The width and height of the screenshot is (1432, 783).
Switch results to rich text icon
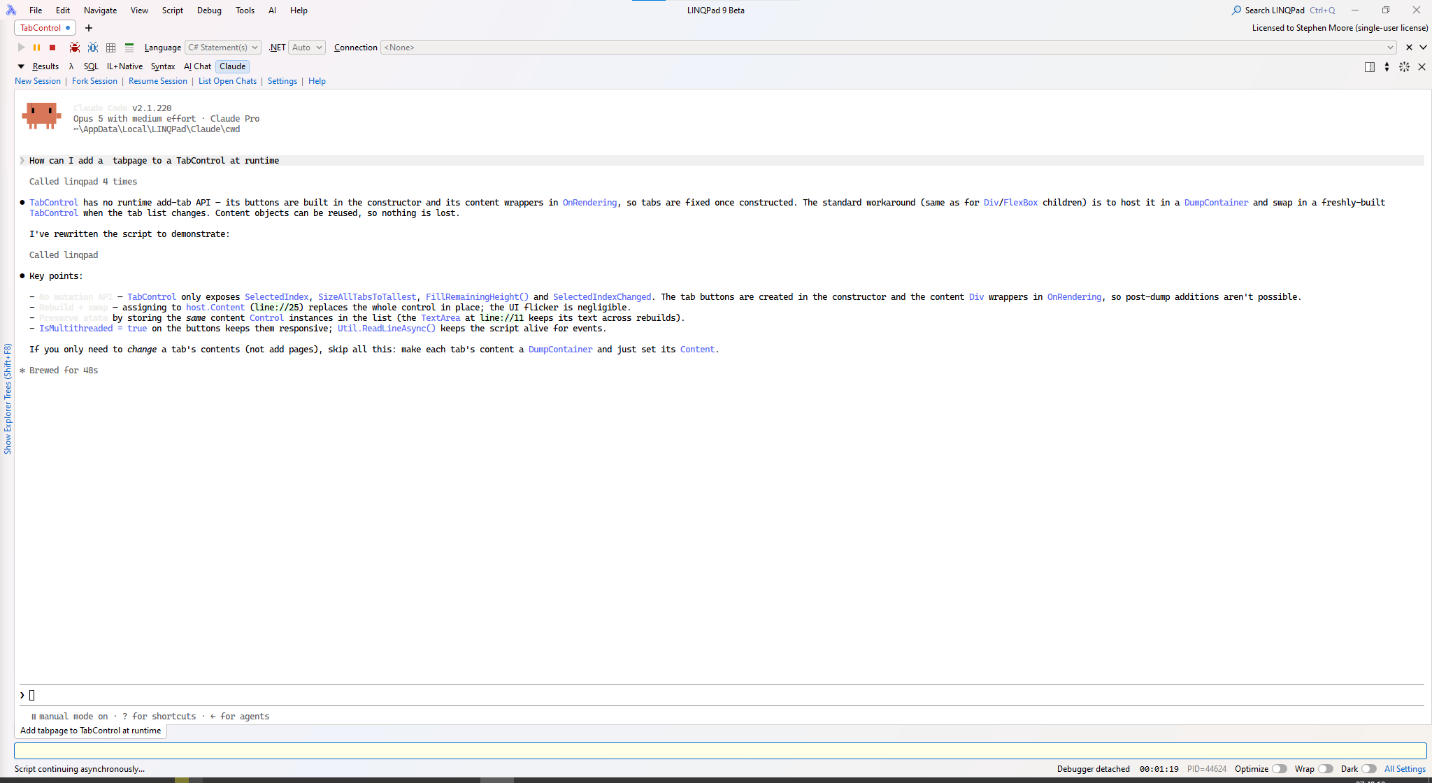tap(129, 48)
